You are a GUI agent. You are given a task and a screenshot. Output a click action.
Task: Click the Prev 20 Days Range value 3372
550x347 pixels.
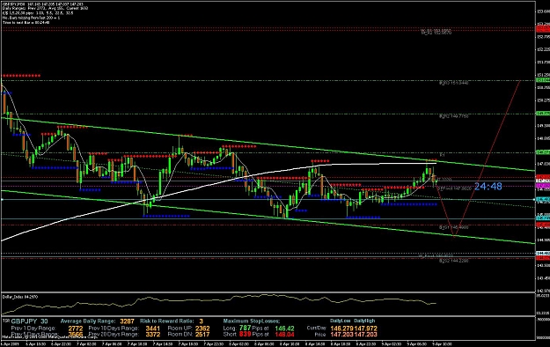pos(152,335)
